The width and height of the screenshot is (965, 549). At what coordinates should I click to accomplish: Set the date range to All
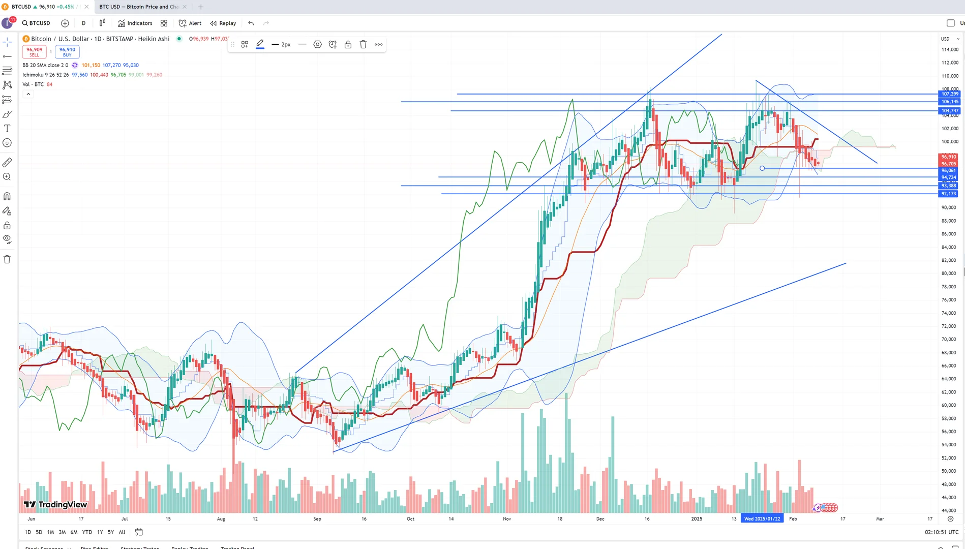122,532
